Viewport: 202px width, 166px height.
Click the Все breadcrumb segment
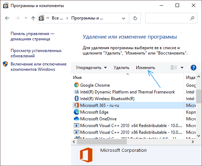coord(57,18)
